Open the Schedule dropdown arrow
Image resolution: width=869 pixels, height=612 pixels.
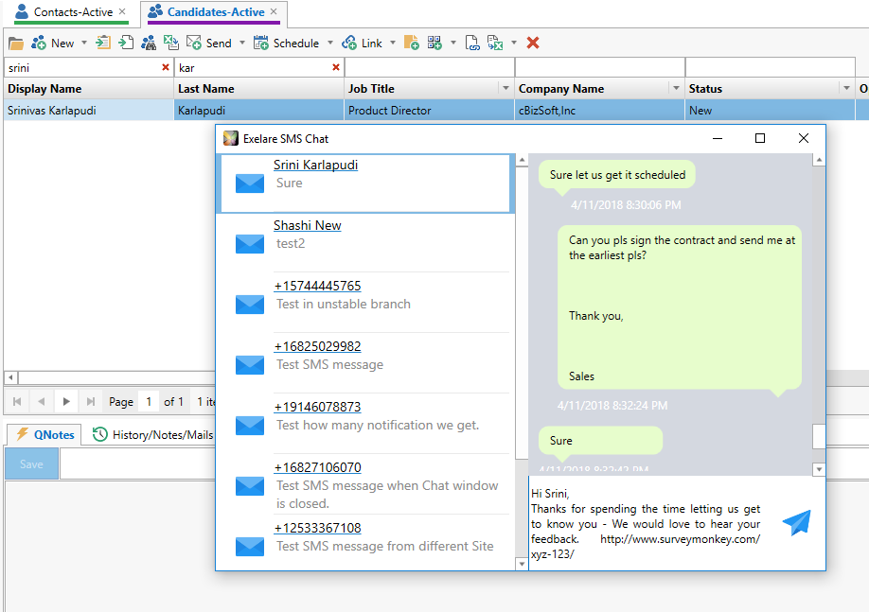coord(330,44)
